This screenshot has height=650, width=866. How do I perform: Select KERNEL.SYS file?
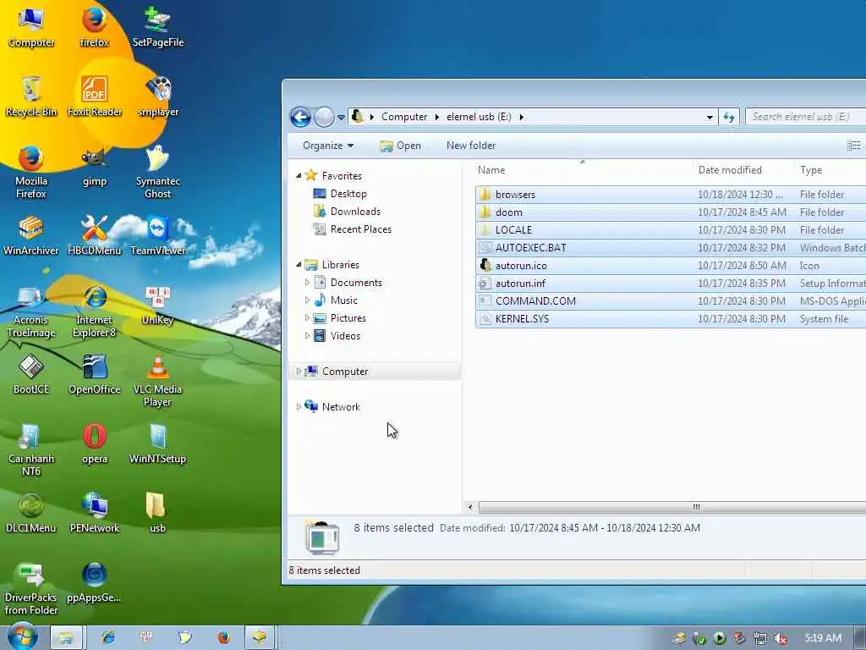pyautogui.click(x=671, y=318)
